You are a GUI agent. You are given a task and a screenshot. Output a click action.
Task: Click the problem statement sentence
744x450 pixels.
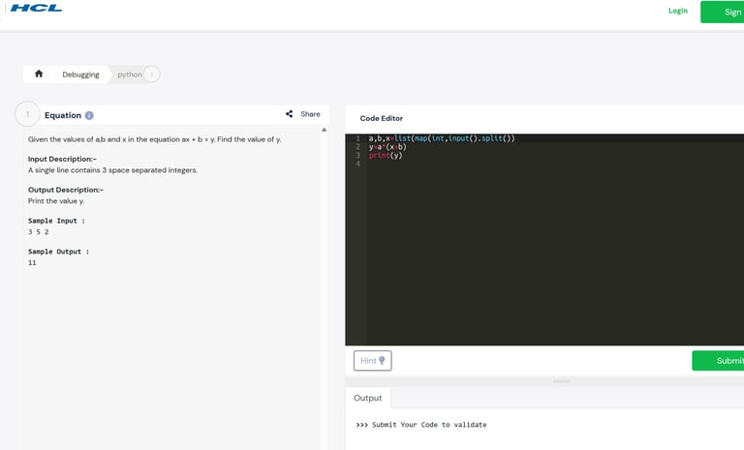154,139
